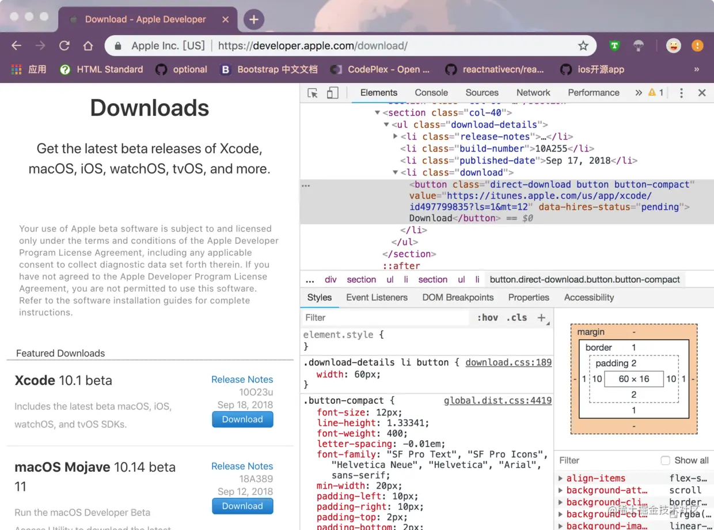This screenshot has width=714, height=530.
Task: Expand the li release-notes node
Action: 396,137
